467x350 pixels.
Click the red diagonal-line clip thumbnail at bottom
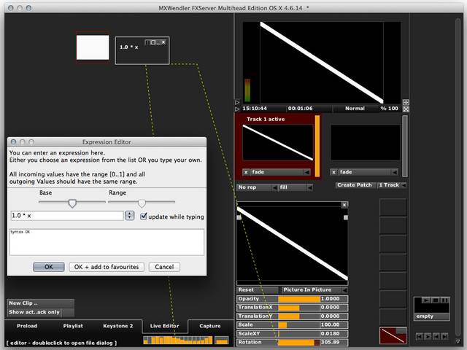point(393,335)
